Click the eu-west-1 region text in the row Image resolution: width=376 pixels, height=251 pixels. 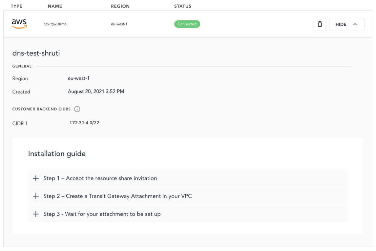[x=119, y=24]
